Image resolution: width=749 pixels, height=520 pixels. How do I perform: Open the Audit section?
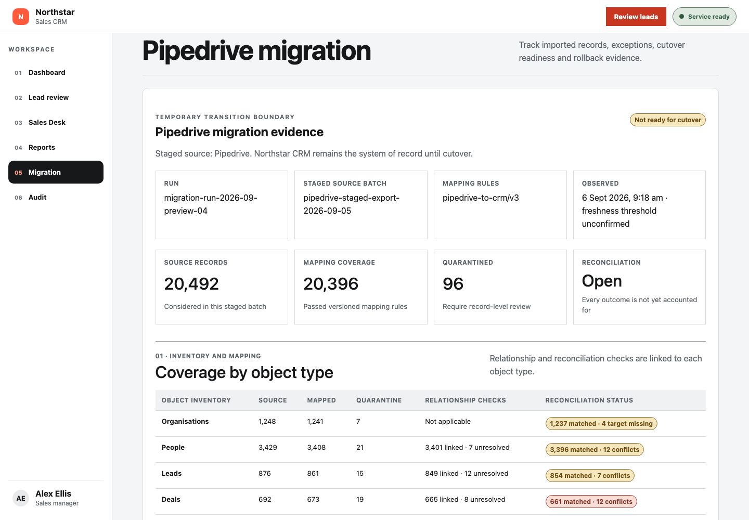tap(56, 197)
